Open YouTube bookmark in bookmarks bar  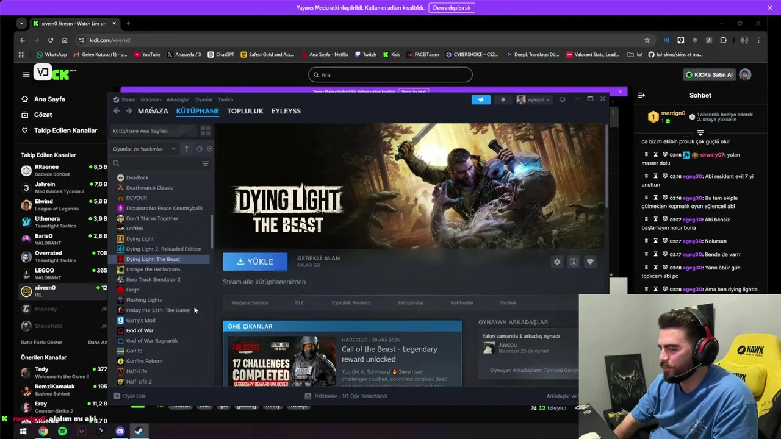pos(147,54)
